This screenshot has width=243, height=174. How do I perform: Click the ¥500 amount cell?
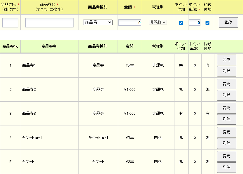130,65
